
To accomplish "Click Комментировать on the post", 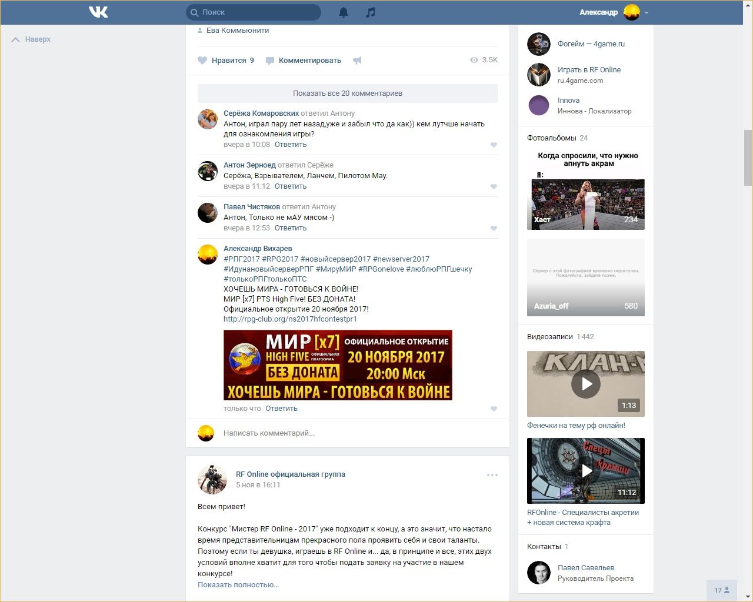I will point(304,61).
